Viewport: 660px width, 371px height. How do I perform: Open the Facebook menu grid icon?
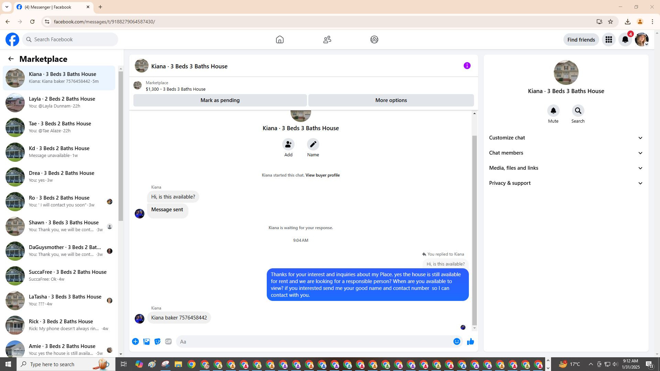pyautogui.click(x=609, y=40)
